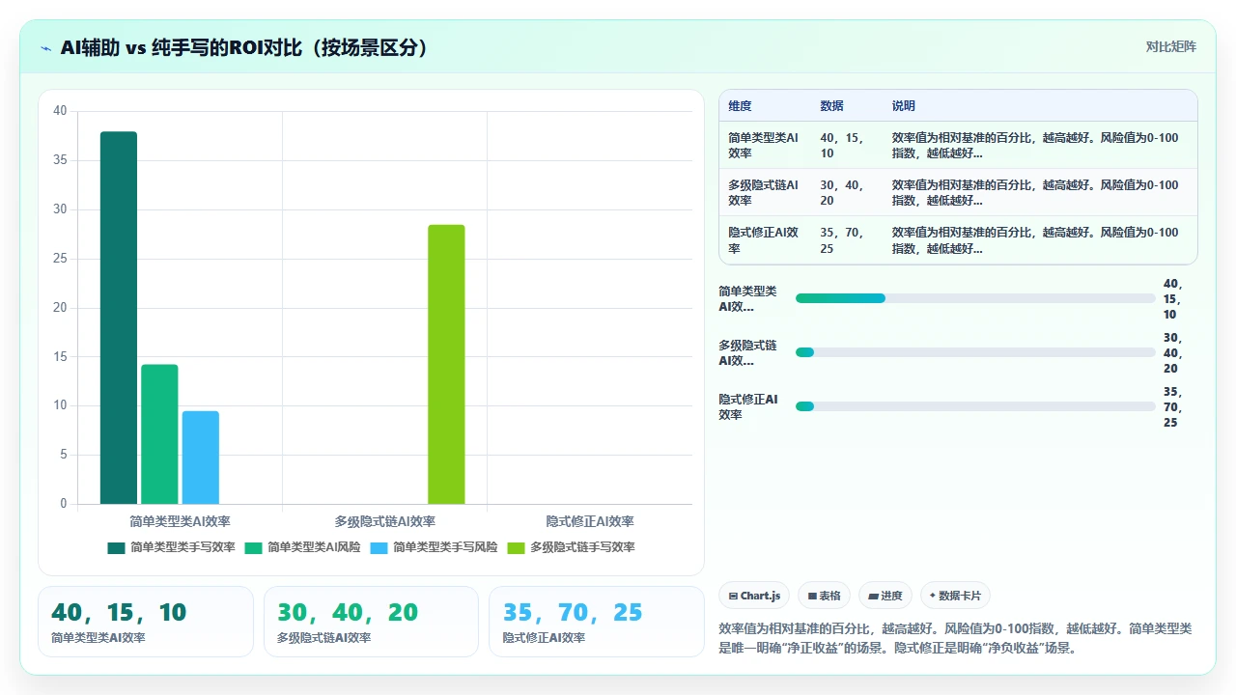
Task: Click table cell 多级隐式链AI效率
Action: point(764,193)
